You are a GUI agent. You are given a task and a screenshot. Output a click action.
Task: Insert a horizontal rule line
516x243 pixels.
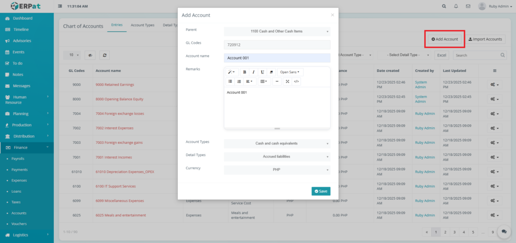pyautogui.click(x=277, y=81)
